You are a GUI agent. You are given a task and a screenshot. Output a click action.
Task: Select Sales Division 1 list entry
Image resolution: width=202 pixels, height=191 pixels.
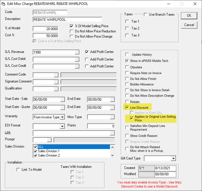tap(48, 151)
